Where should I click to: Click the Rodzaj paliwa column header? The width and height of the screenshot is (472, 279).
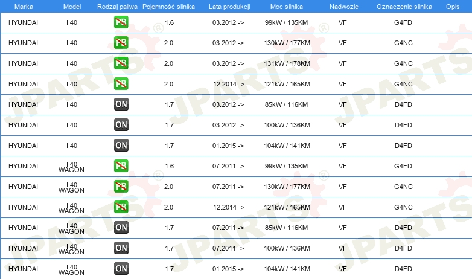point(117,7)
